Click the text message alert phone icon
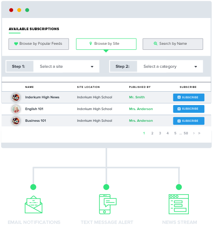214x226 pixels. (x=108, y=204)
